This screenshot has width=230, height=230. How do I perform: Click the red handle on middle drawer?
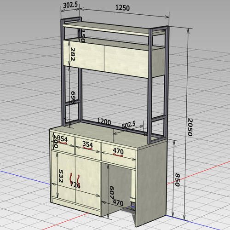coord(87,148)
